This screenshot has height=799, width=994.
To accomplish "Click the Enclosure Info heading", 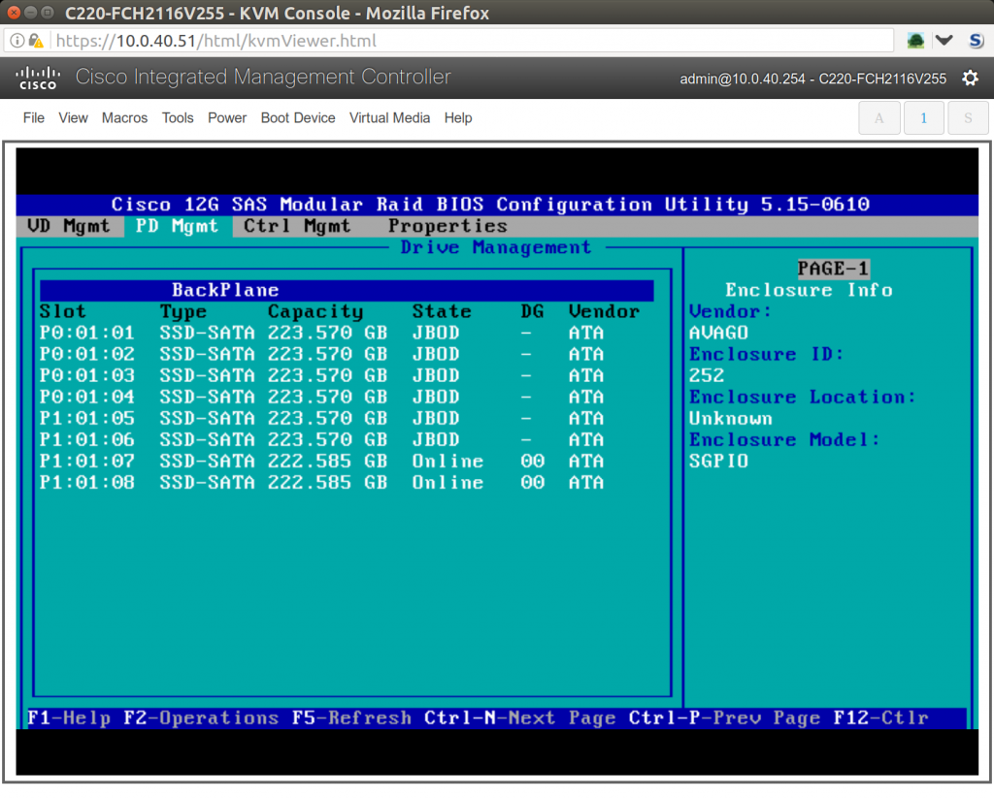I will click(x=809, y=290).
